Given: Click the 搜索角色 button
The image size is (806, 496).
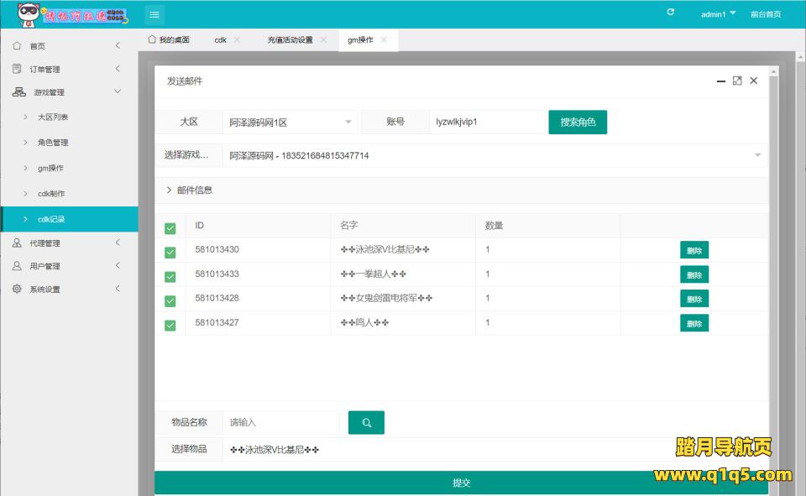Looking at the screenshot, I should (578, 123).
